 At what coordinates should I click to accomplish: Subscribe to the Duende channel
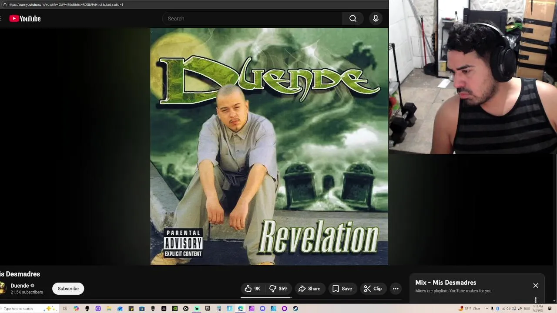point(68,289)
